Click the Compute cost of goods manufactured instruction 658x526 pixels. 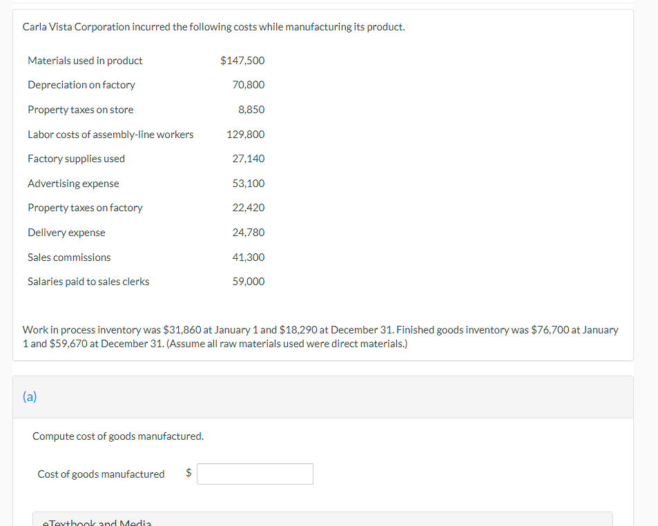point(117,436)
